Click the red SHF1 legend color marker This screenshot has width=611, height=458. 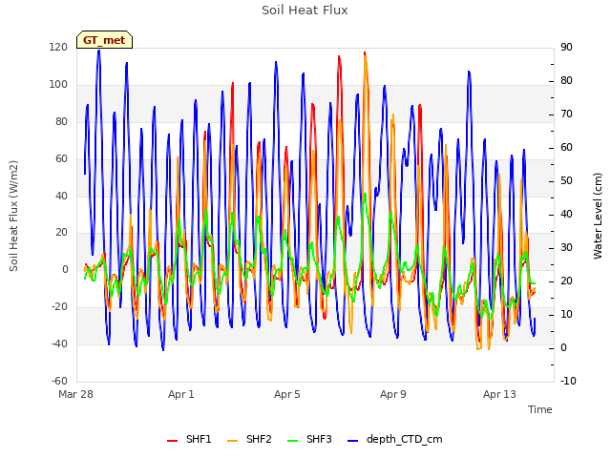click(x=172, y=441)
